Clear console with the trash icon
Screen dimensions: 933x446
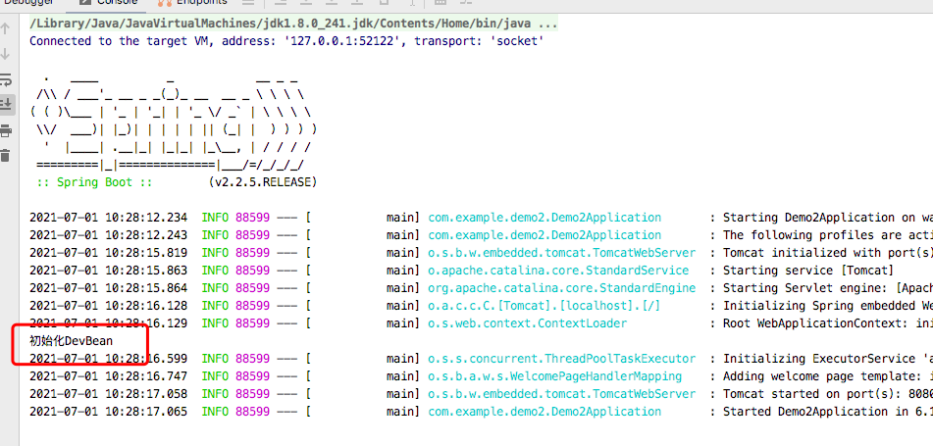coord(5,155)
